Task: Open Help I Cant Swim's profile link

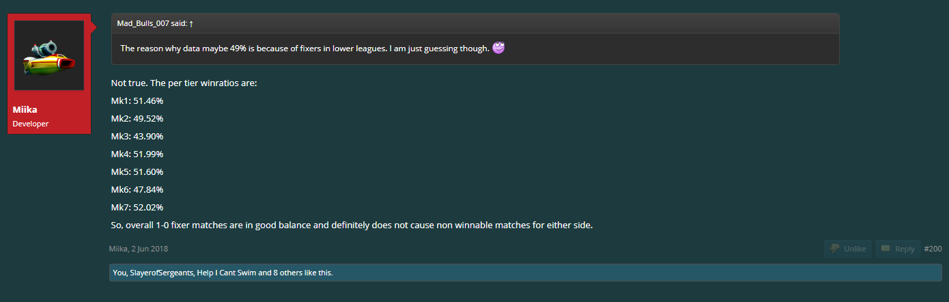Action: 227,273
